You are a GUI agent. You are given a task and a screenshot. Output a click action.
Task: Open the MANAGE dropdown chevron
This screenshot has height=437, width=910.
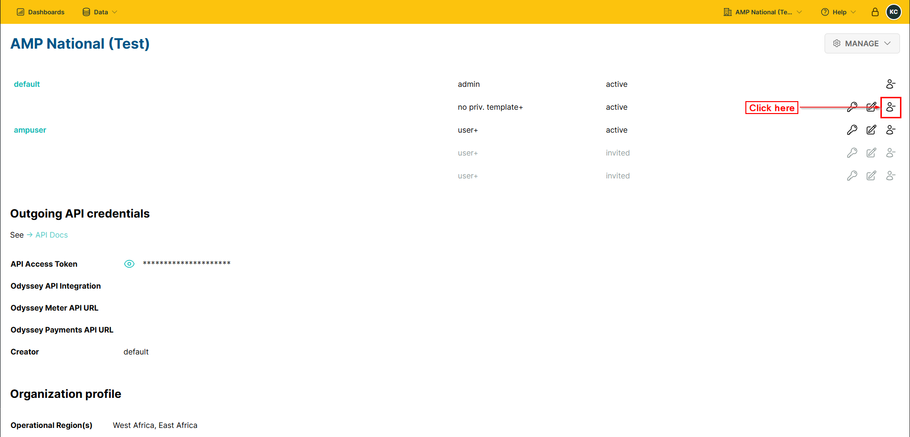point(887,43)
